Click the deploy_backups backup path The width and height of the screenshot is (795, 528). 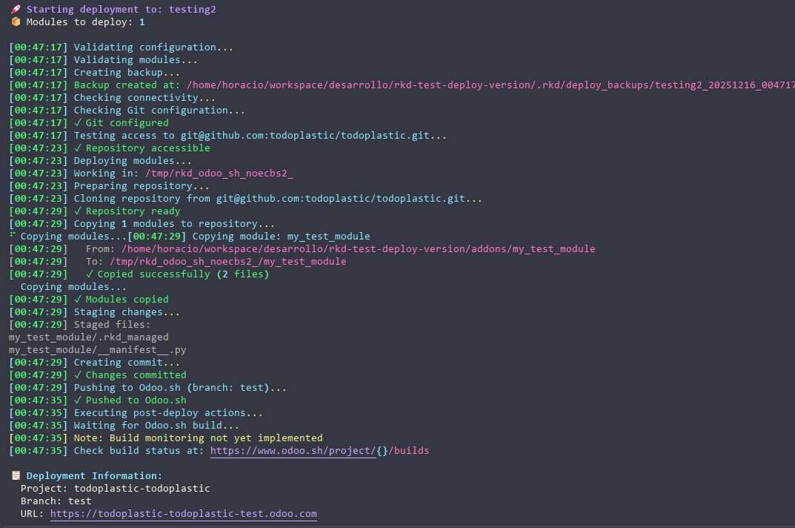490,85
